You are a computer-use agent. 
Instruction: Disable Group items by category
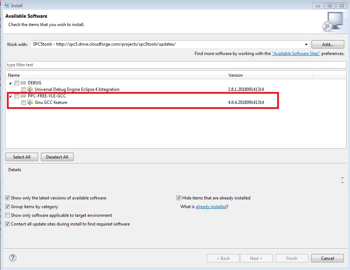[x=8, y=206]
